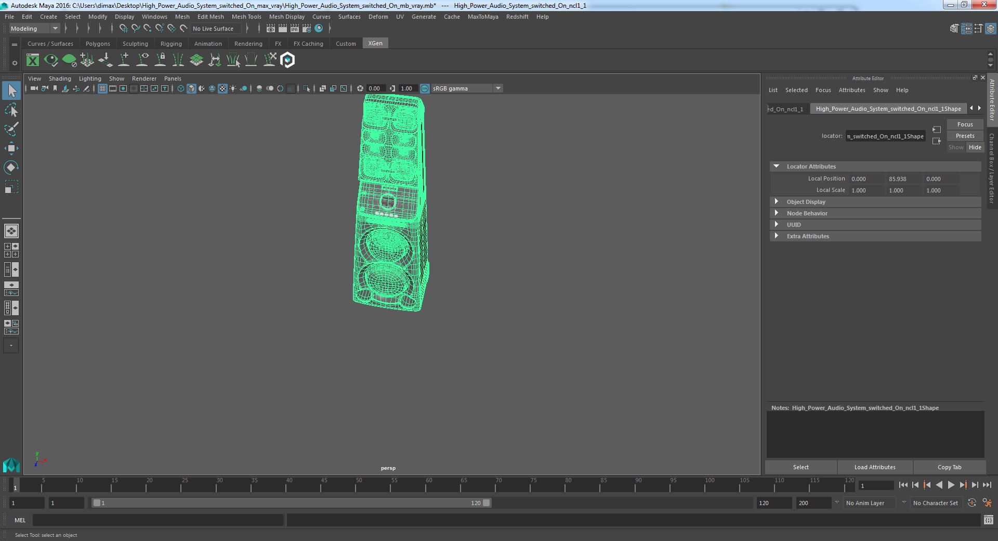
Task: Click select camera icon in viewport toolbar
Action: tap(34, 88)
